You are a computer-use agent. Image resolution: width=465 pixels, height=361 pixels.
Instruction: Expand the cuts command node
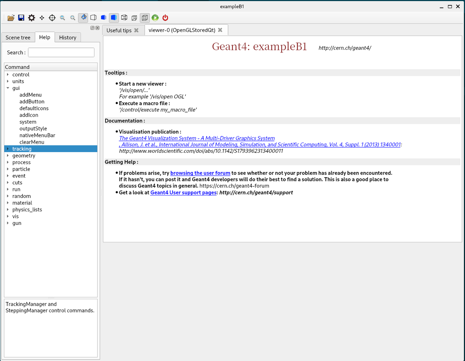coord(8,182)
